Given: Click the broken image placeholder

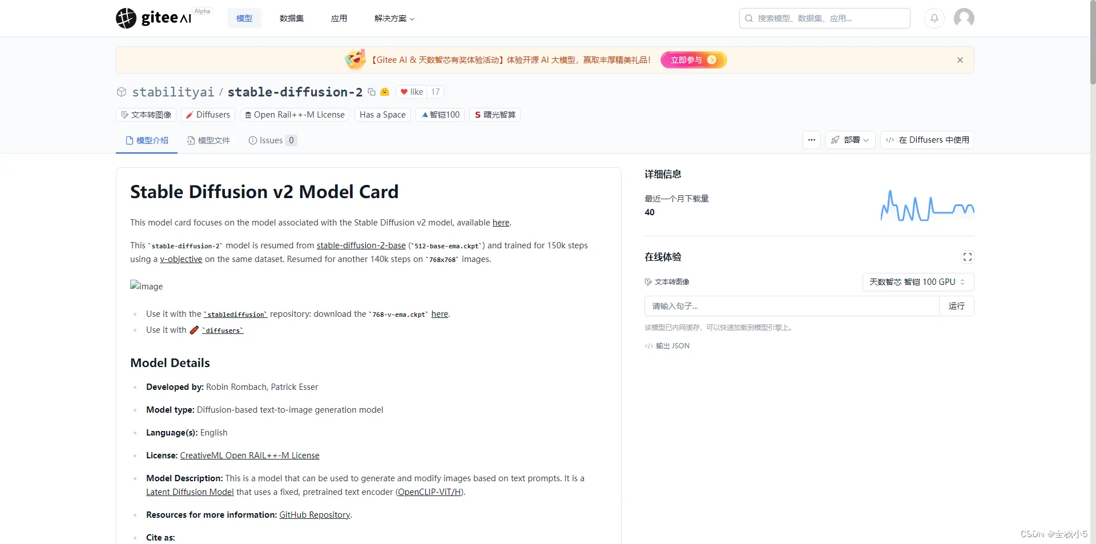Looking at the screenshot, I should (147, 286).
